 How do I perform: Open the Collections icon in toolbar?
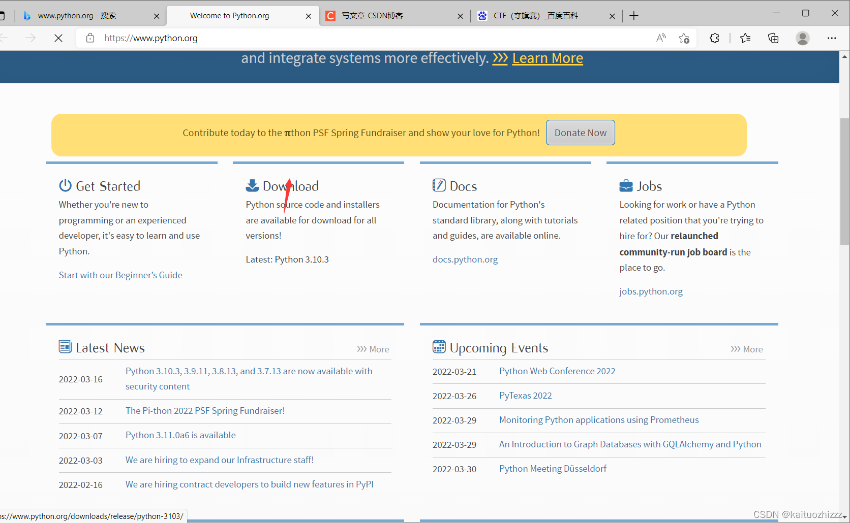tap(773, 38)
